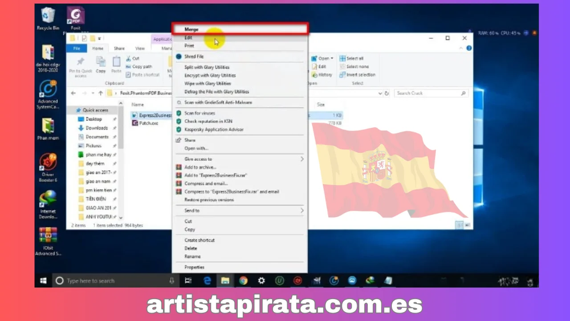570x321 pixels.
Task: Open Advanced SystemCare desktop icon
Action: (x=48, y=95)
